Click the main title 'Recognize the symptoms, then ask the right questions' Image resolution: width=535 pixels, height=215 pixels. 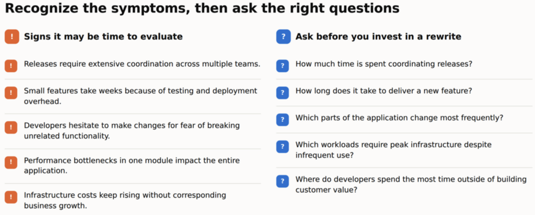[x=202, y=8]
